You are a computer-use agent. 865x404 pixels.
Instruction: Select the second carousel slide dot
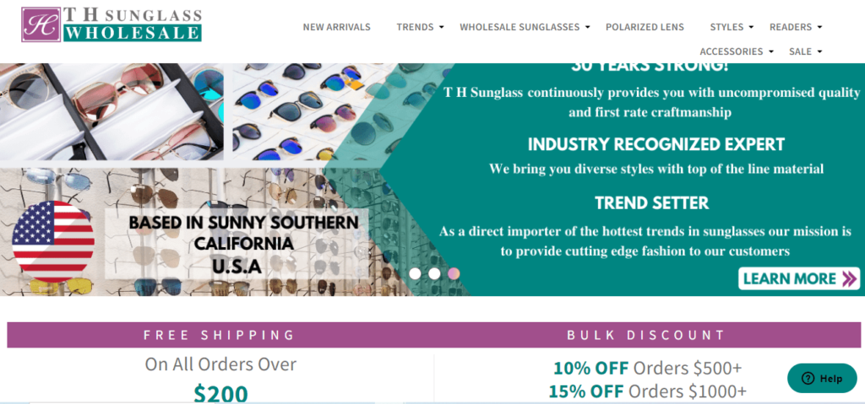pyautogui.click(x=434, y=273)
